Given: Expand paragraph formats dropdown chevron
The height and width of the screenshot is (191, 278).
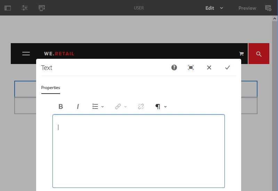Looking at the screenshot, I should (x=165, y=107).
